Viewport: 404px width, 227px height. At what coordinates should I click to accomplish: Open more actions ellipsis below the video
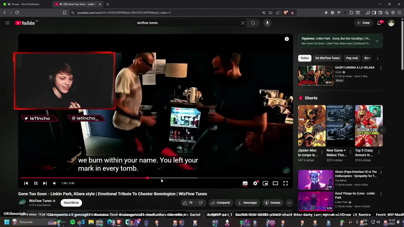289,203
